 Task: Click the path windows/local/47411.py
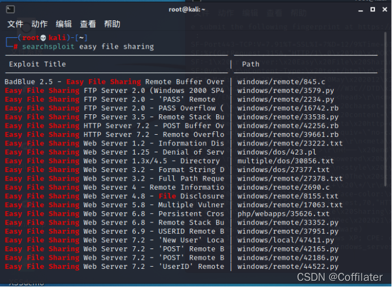click(x=286, y=240)
